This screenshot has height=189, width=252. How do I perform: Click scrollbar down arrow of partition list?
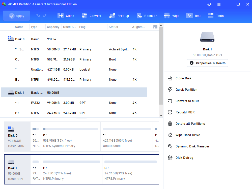[x=161, y=115]
